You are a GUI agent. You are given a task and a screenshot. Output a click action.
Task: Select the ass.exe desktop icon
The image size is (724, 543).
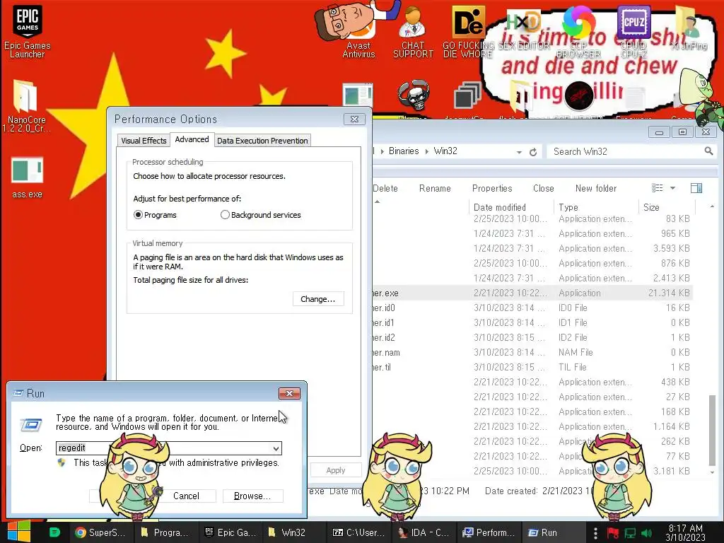coord(28,177)
